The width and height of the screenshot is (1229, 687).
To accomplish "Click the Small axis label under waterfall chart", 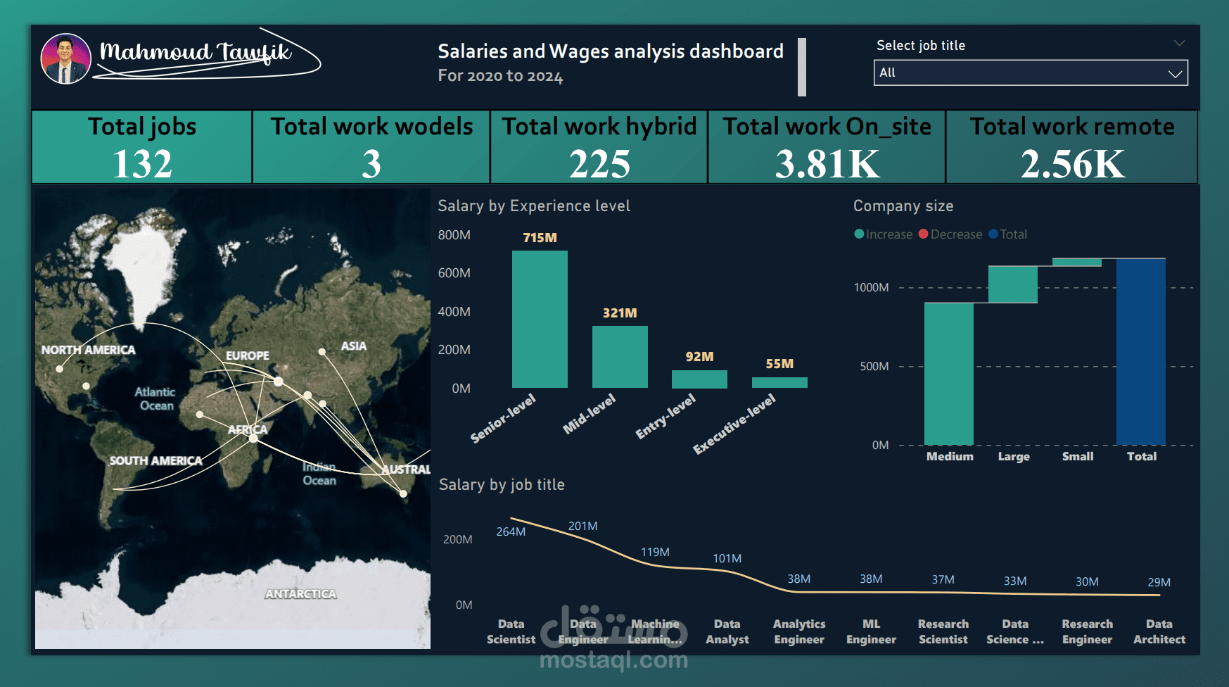I will pyautogui.click(x=1078, y=456).
